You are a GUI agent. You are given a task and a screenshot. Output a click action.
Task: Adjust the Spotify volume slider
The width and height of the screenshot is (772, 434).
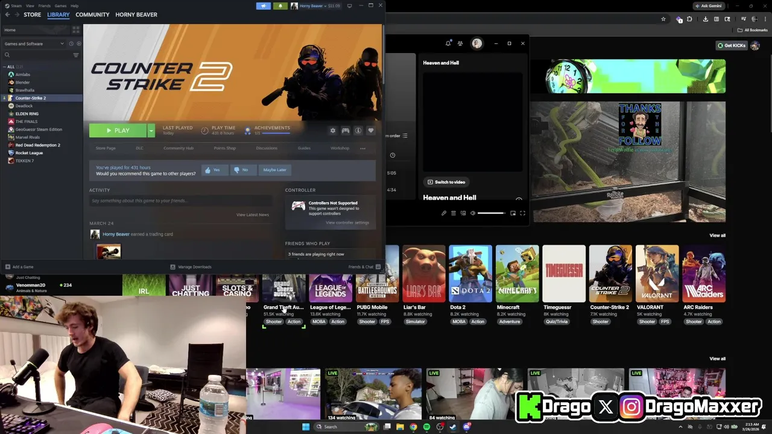491,213
